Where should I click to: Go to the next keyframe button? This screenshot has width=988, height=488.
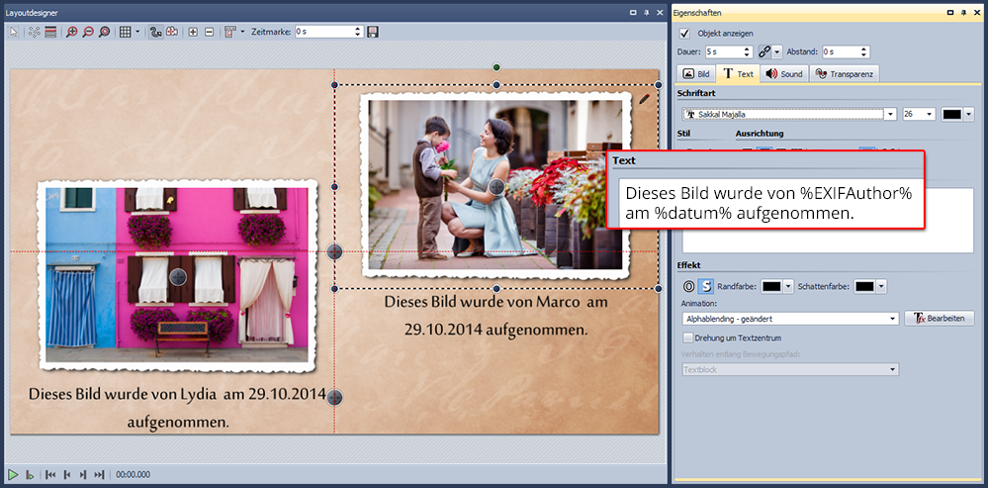click(x=82, y=475)
